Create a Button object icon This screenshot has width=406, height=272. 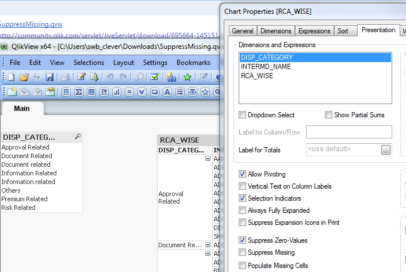(x=155, y=92)
